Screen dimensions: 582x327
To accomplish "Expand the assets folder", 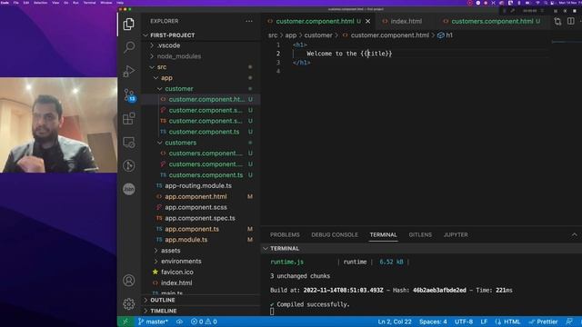I will point(201,251).
